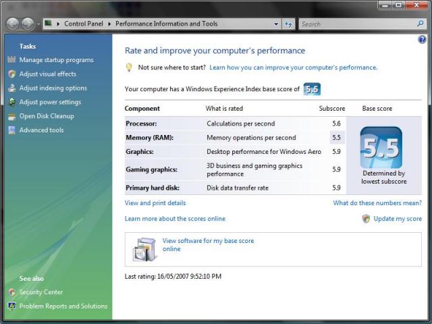Click the Adjust power settings icon

[x=11, y=102]
